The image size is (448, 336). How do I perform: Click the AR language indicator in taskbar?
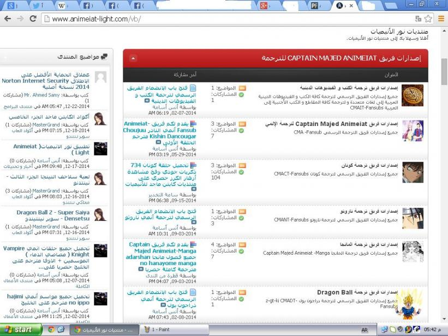pos(365,330)
